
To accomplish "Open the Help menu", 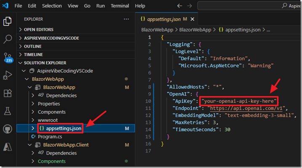I will tap(140, 6).
